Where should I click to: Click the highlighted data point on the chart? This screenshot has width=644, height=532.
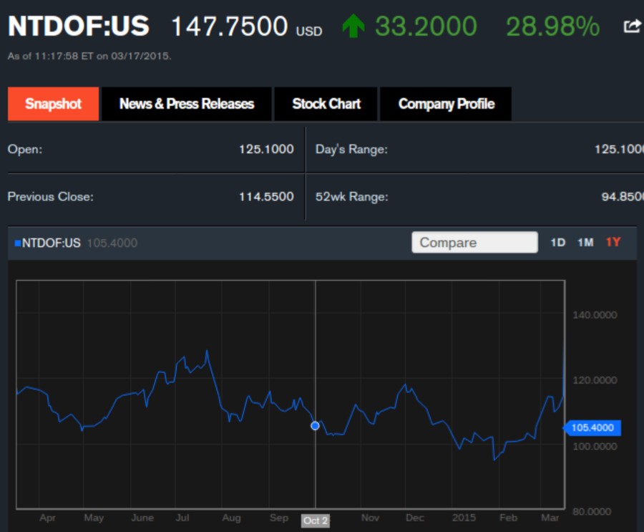(315, 426)
